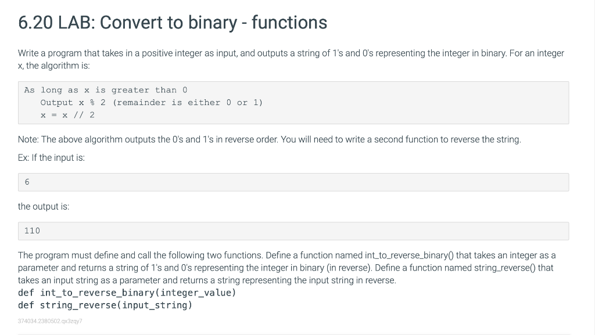Click the line "As long as x is greater than 0"
This screenshot has width=595, height=335.
pos(106,90)
